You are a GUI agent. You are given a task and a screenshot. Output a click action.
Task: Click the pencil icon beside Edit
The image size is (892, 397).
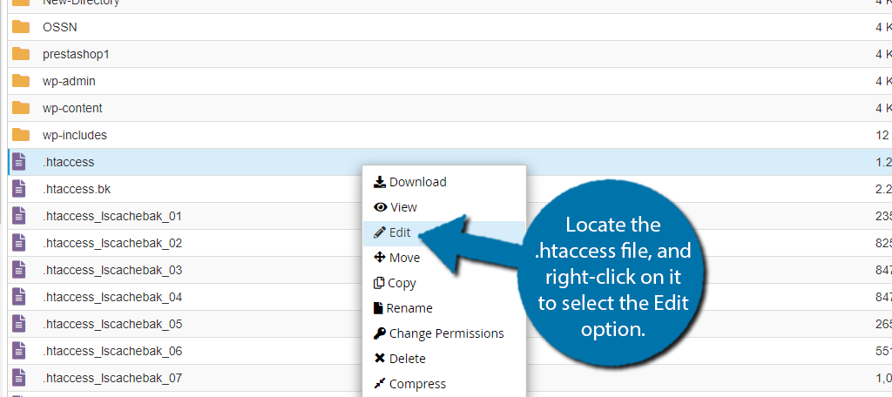click(x=380, y=232)
